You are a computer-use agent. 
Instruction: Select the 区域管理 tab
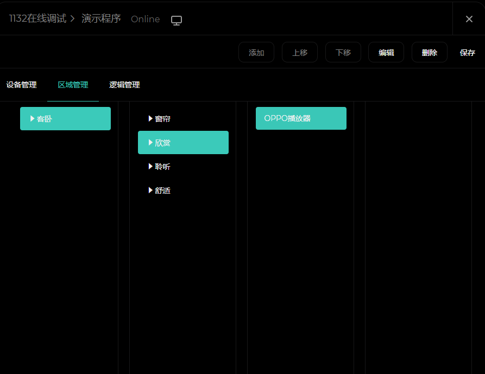coord(73,85)
